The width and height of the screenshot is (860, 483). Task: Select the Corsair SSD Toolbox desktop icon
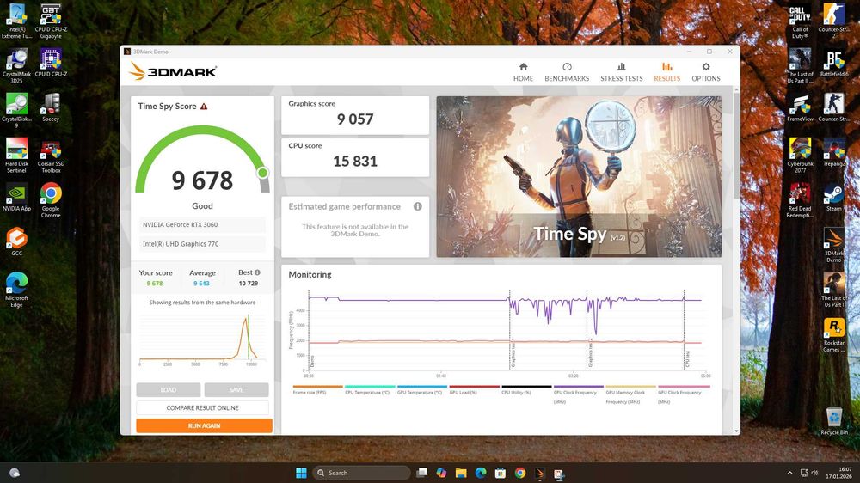[51, 156]
